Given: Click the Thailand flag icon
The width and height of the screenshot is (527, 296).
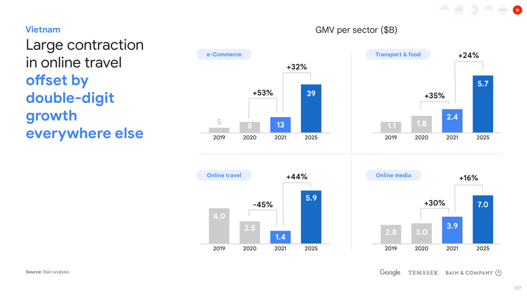Looking at the screenshot, I should tap(503, 10).
